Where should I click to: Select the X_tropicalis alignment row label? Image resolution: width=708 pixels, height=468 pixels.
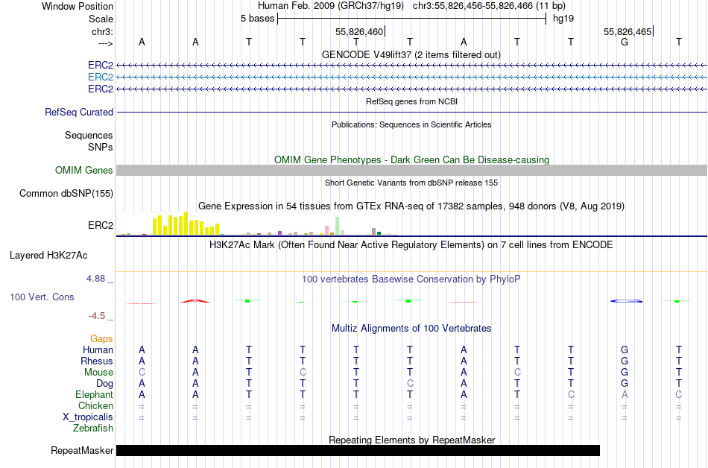(88, 417)
